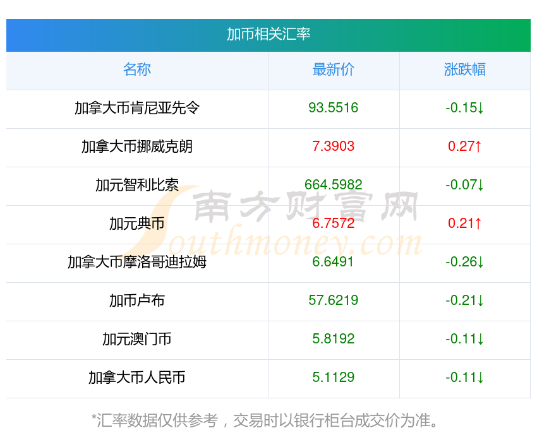Click the price 5.8192
This screenshot has width=537, height=440.
(x=333, y=339)
